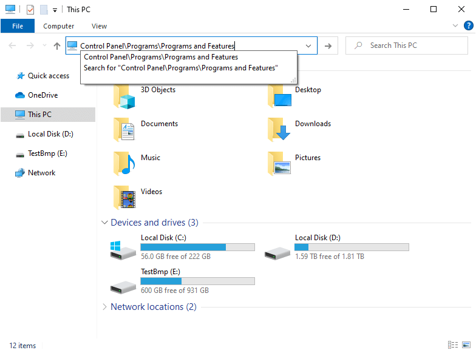The height and width of the screenshot is (353, 476).
Task: Select the Local Disk (C:) drive icon
Action: point(123,250)
